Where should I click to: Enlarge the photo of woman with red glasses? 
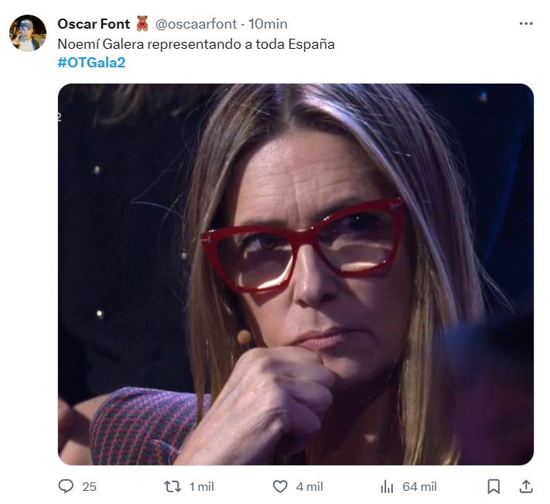coord(295,274)
